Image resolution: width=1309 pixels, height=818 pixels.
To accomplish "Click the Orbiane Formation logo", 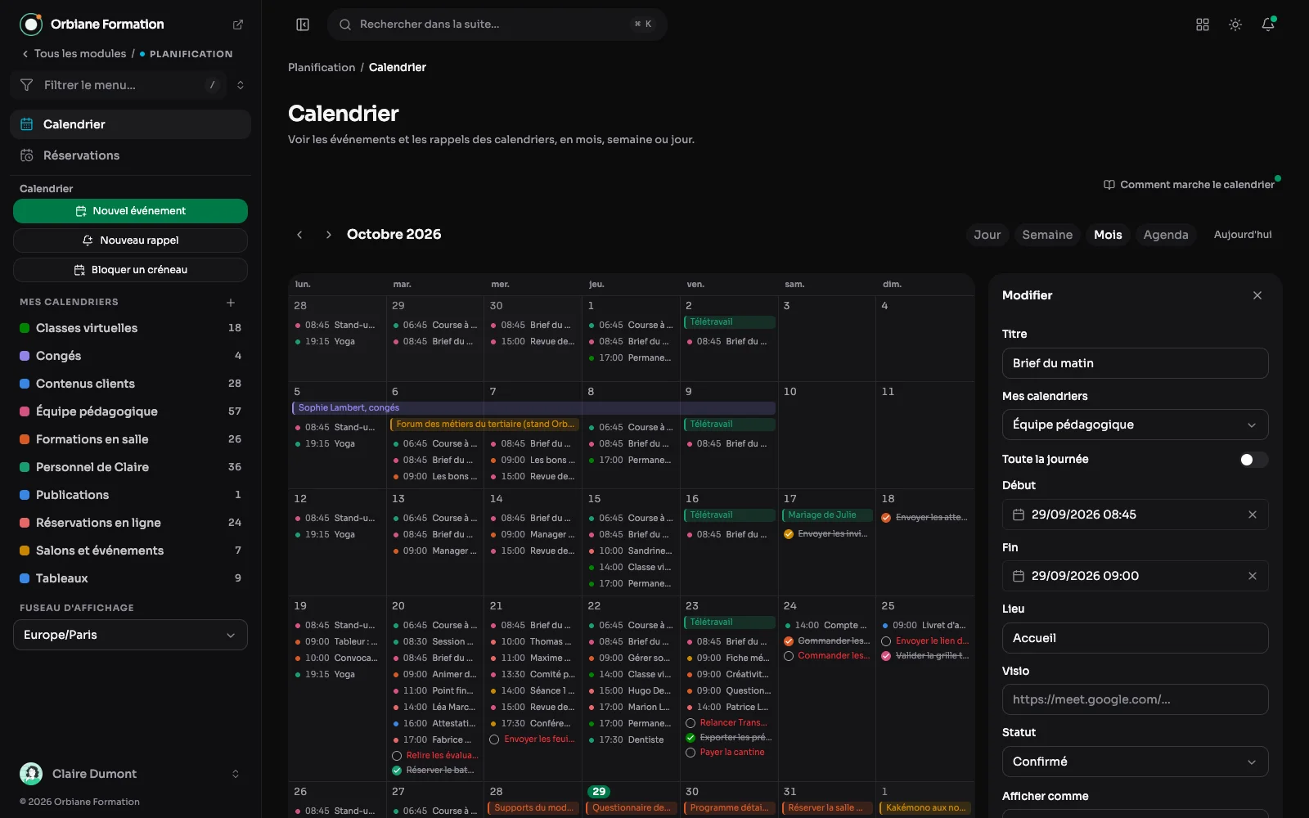I will 31,25.
